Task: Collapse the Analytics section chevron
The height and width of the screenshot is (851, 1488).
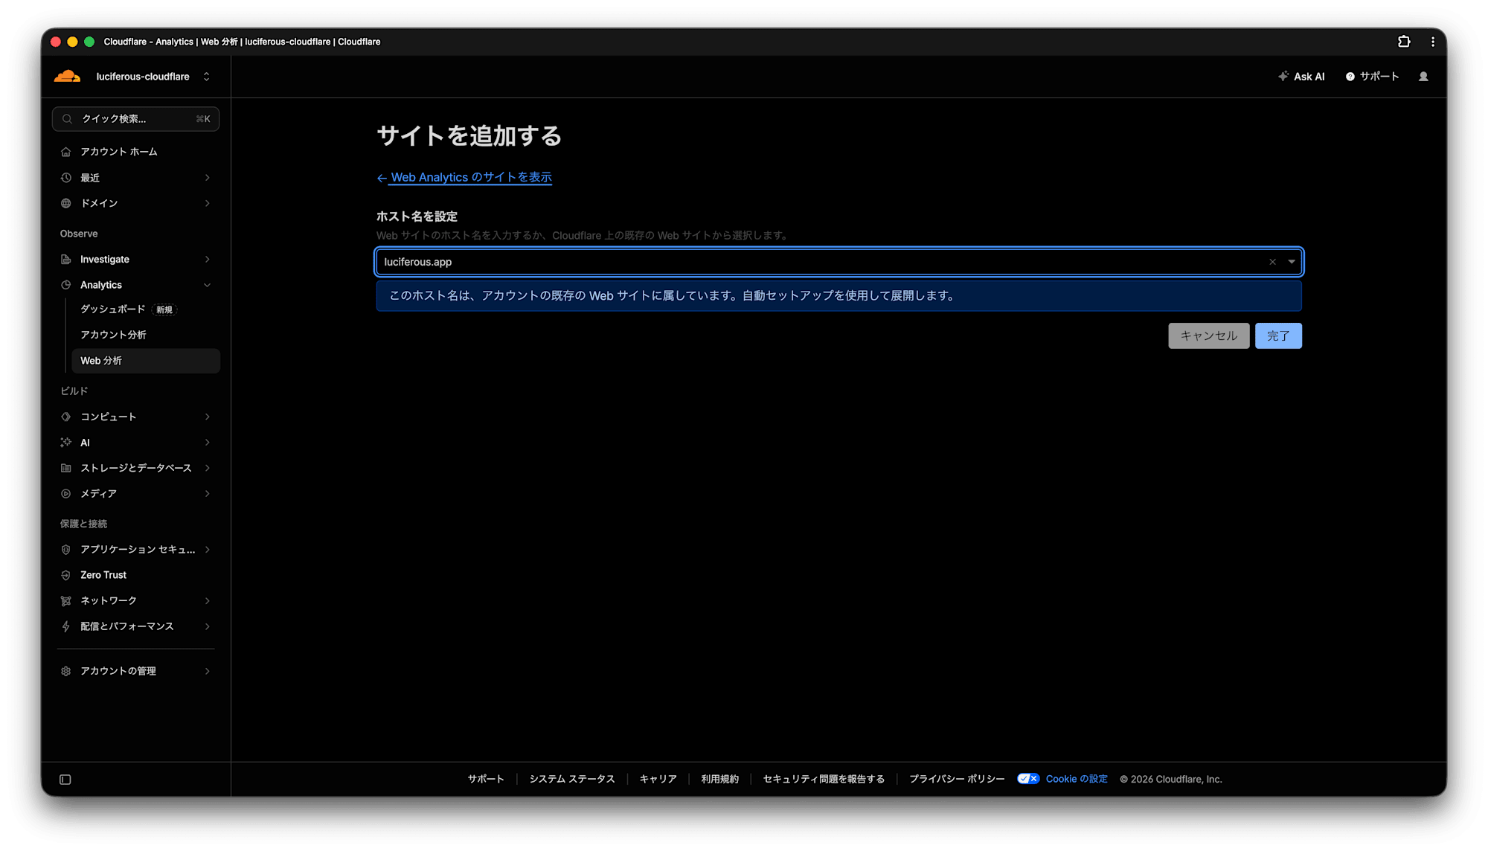Action: (x=208, y=285)
